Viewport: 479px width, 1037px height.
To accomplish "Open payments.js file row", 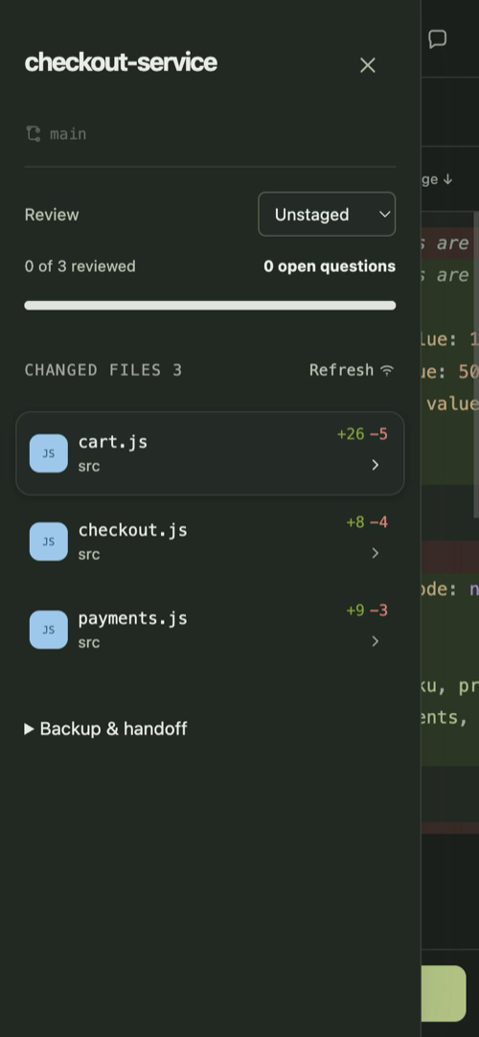I will tap(210, 630).
